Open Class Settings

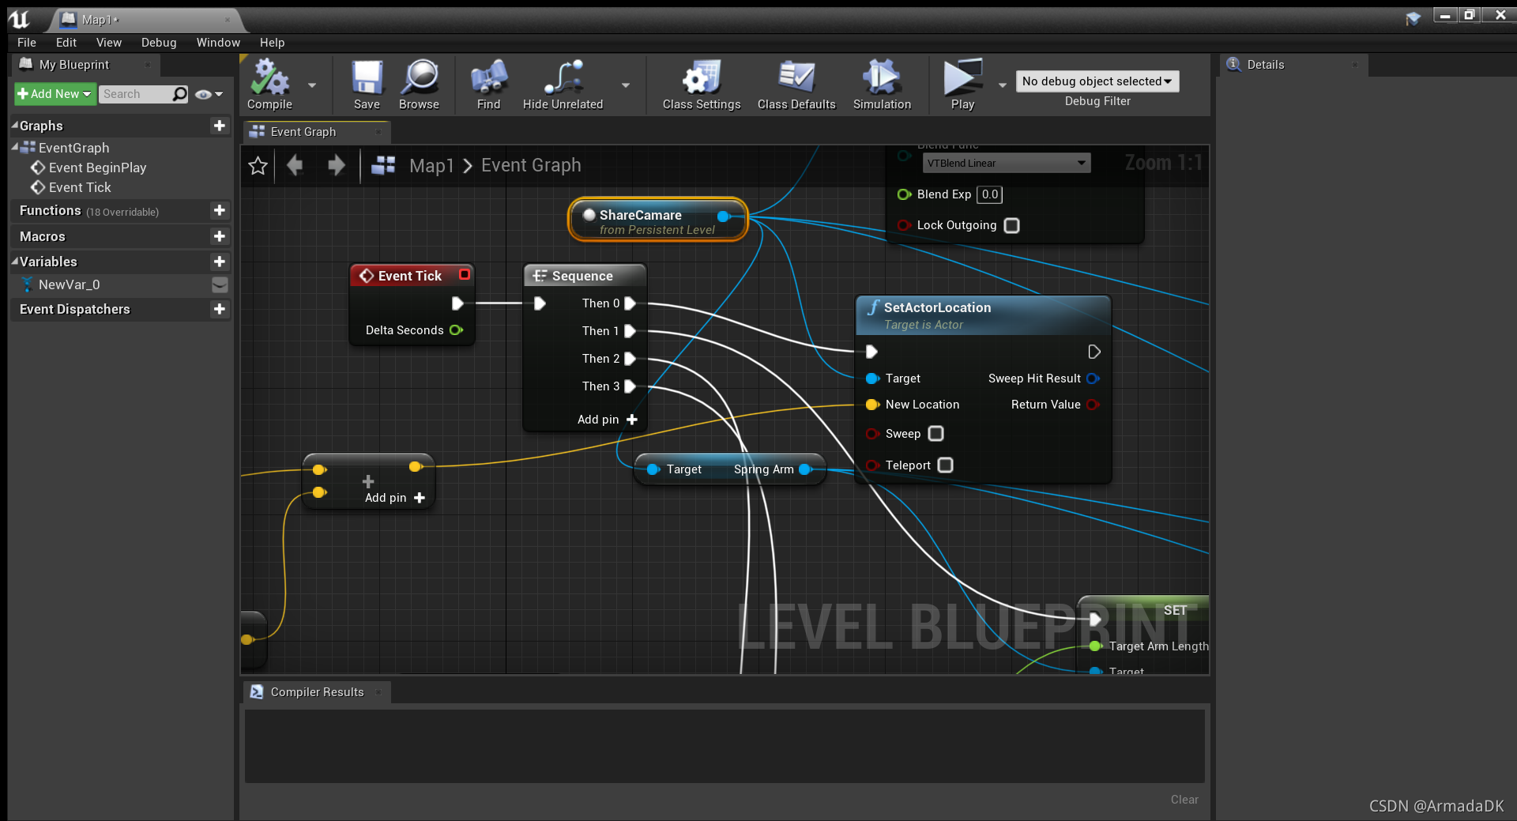pyautogui.click(x=702, y=85)
